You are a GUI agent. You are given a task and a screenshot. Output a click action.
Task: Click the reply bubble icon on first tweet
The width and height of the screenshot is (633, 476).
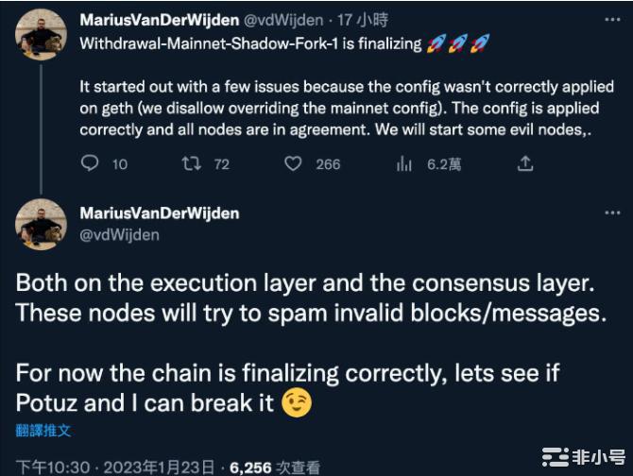click(x=90, y=164)
